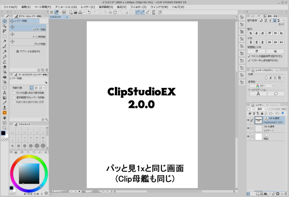The height and width of the screenshot is (197, 289).
Task: Enable クリック位置にある対象を移動 checkbox
Action: pos(14,93)
